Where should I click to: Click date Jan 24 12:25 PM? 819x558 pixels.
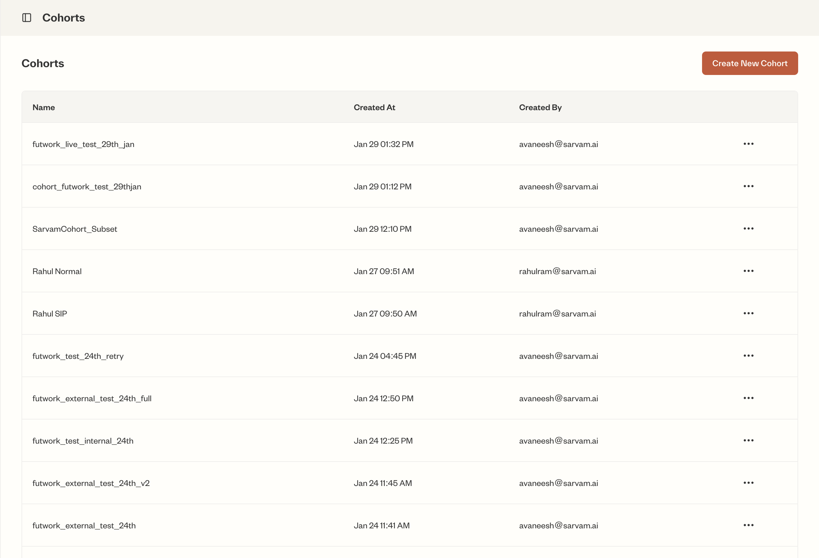(383, 441)
